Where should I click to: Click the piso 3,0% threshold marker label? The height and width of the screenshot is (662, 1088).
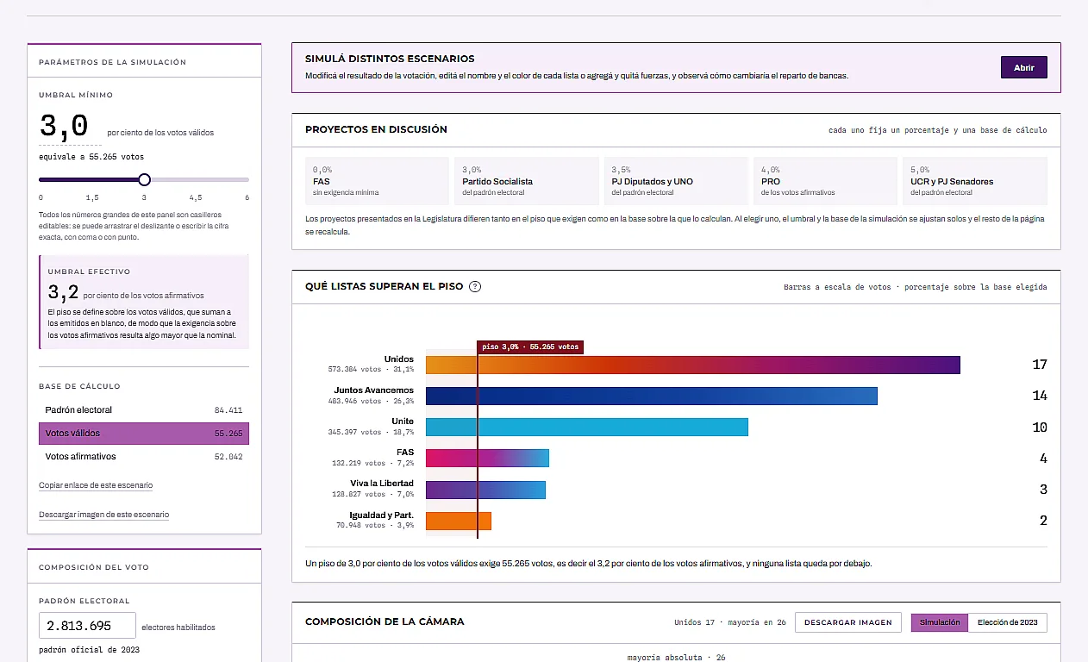[530, 347]
